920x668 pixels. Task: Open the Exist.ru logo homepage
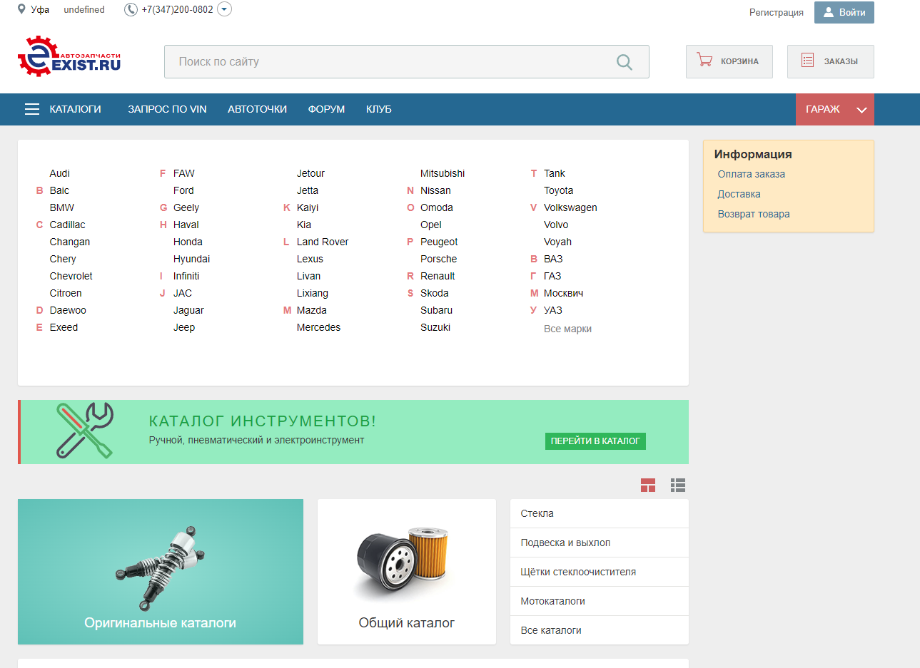pos(69,56)
